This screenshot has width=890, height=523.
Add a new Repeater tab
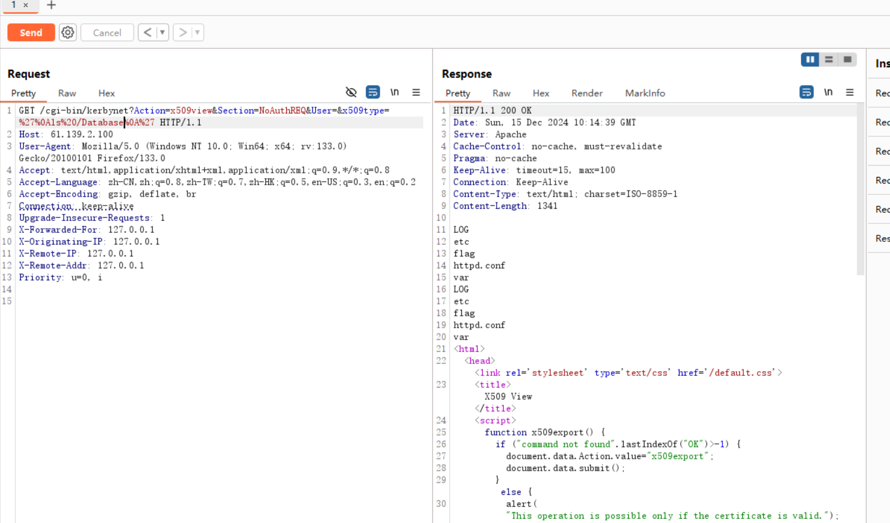(x=51, y=5)
